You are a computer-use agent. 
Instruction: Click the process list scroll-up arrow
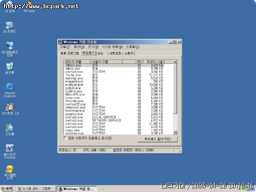click(x=175, y=62)
